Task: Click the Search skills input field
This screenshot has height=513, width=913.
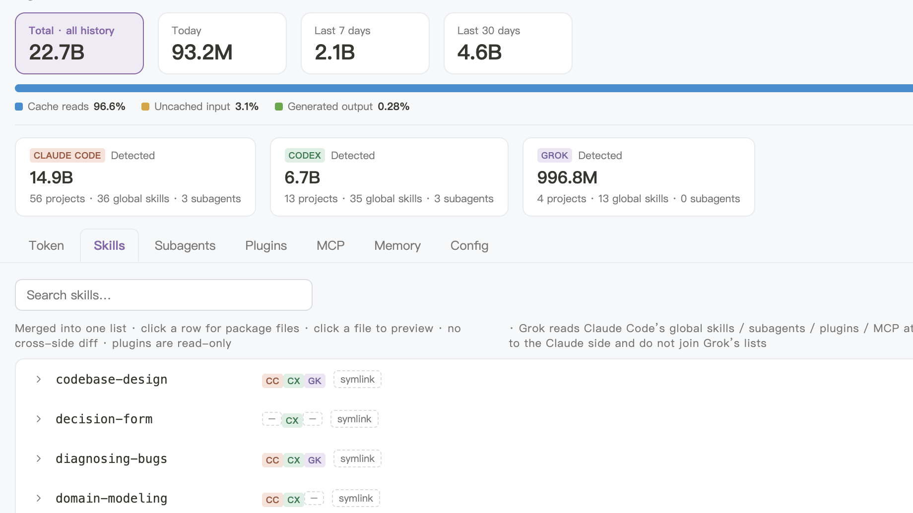Action: [x=164, y=295]
